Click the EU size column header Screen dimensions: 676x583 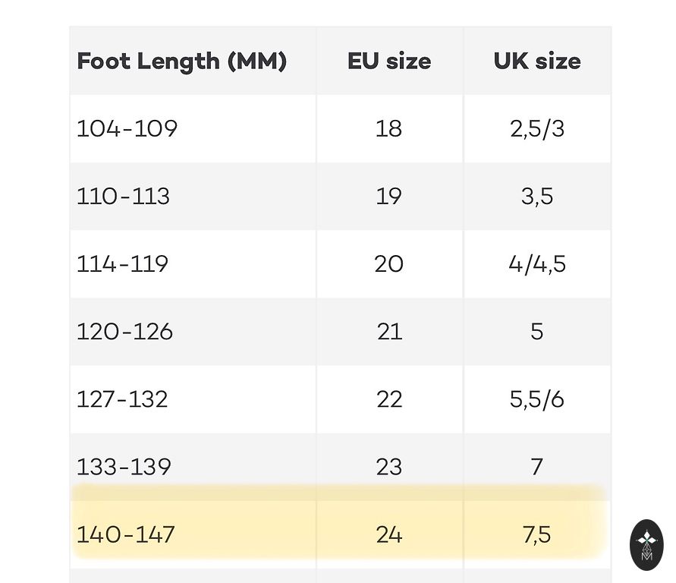point(389,61)
